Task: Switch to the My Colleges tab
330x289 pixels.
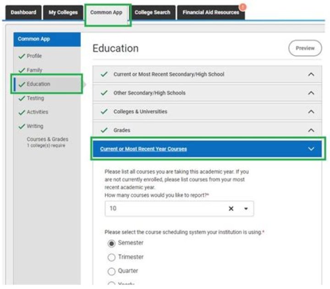Action: pyautogui.click(x=63, y=12)
